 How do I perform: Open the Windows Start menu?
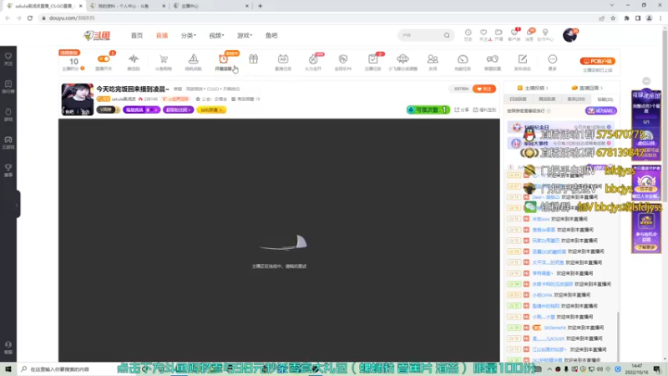pyautogui.click(x=8, y=368)
